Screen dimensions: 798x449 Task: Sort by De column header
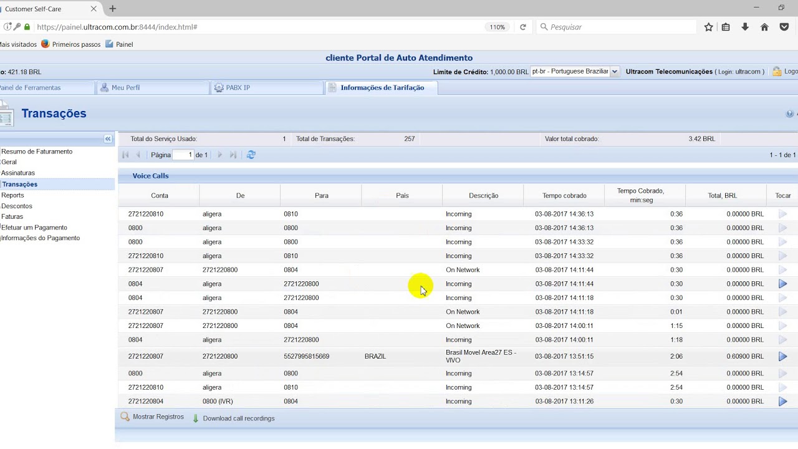pyautogui.click(x=240, y=196)
